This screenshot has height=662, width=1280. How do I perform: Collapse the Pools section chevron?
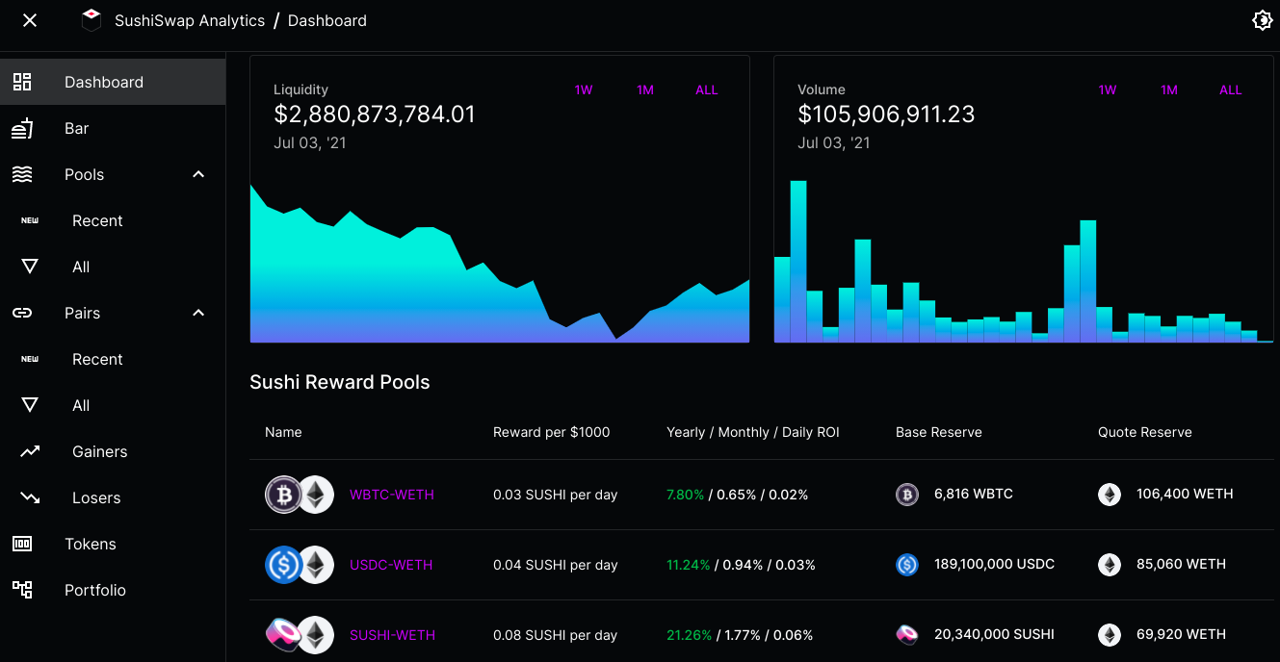198,174
